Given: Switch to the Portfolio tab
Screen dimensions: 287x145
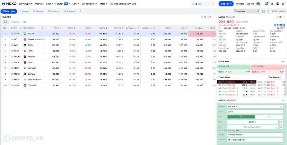Looking at the screenshot, I should (x=53, y=11).
